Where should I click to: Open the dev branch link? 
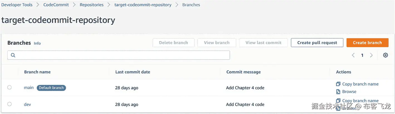click(x=27, y=104)
